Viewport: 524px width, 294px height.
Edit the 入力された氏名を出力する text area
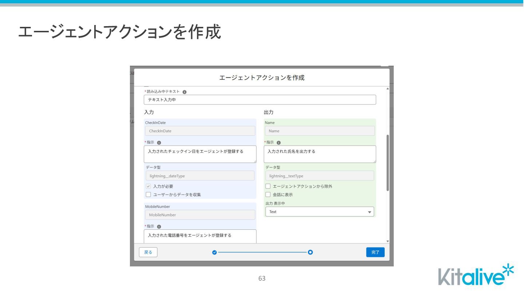[x=320, y=154]
